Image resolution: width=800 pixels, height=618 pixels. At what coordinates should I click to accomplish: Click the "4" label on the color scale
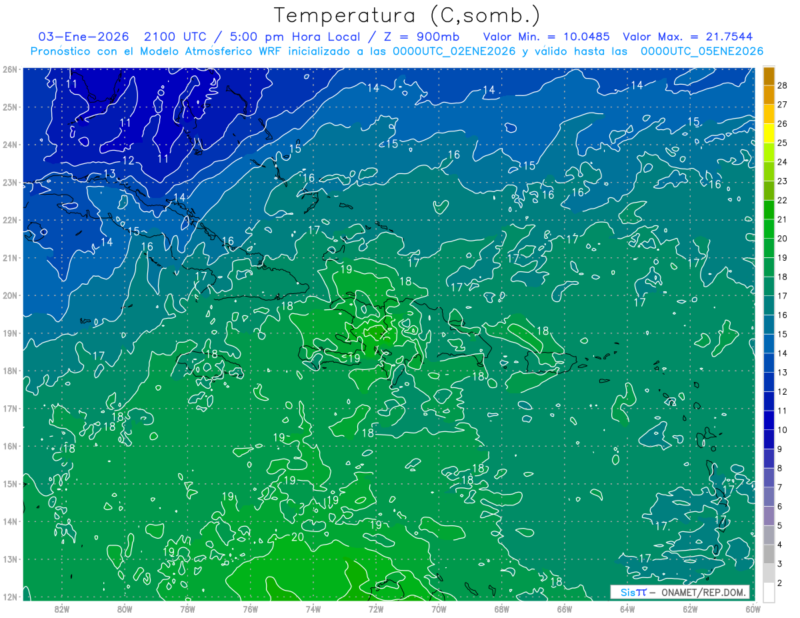point(780,545)
